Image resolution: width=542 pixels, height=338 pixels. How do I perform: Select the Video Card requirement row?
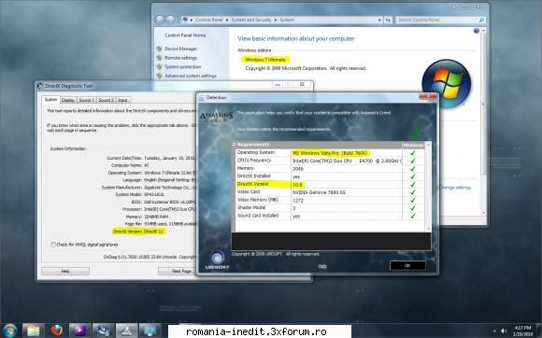[330, 192]
